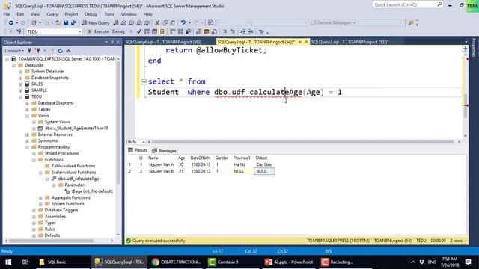Select the Results tab
Image resolution: width=479 pixels, height=269 pixels.
pos(138,150)
